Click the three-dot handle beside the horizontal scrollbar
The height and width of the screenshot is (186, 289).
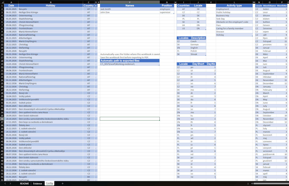tap(248, 184)
